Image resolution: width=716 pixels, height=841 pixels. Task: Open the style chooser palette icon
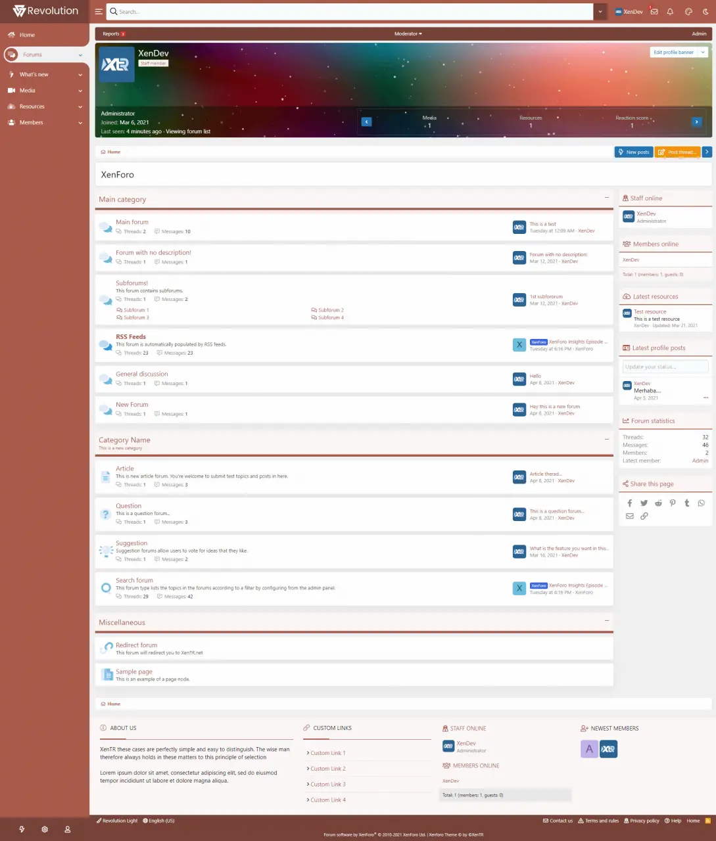coord(688,12)
